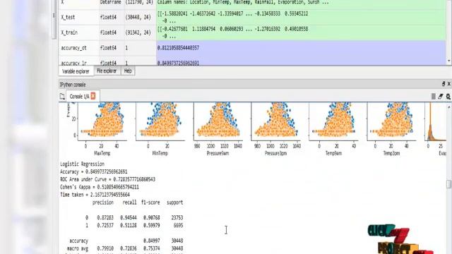Click the DataFrame type cell of X
452x254 pixels.
(111, 2)
